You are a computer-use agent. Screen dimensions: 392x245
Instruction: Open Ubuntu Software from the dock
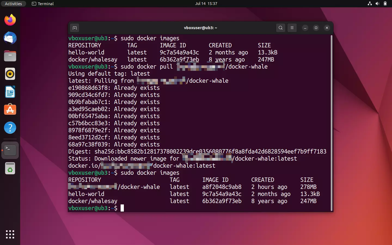coord(10,110)
